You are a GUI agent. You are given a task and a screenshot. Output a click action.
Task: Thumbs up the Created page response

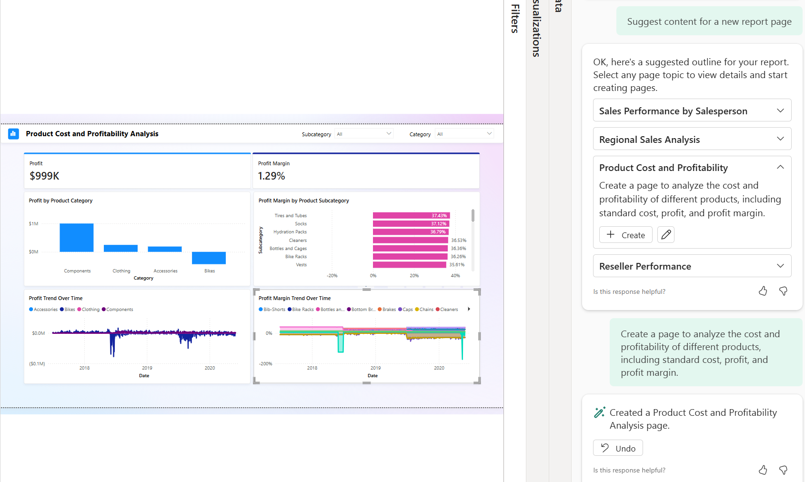[x=763, y=470]
